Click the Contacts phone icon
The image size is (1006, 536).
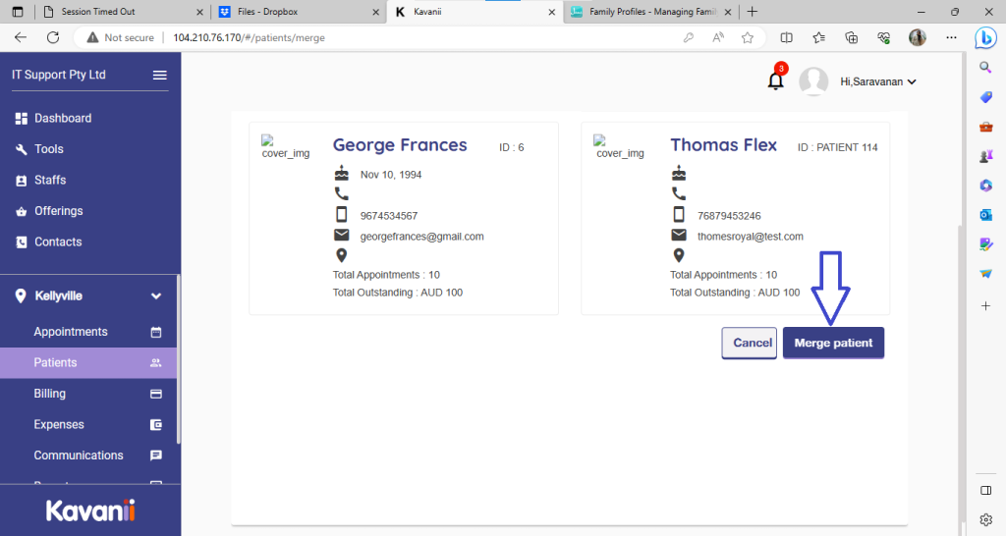(22, 242)
